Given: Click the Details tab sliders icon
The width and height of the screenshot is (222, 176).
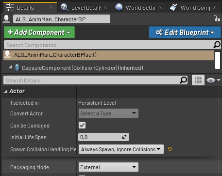Looking at the screenshot, I should 10,7.
